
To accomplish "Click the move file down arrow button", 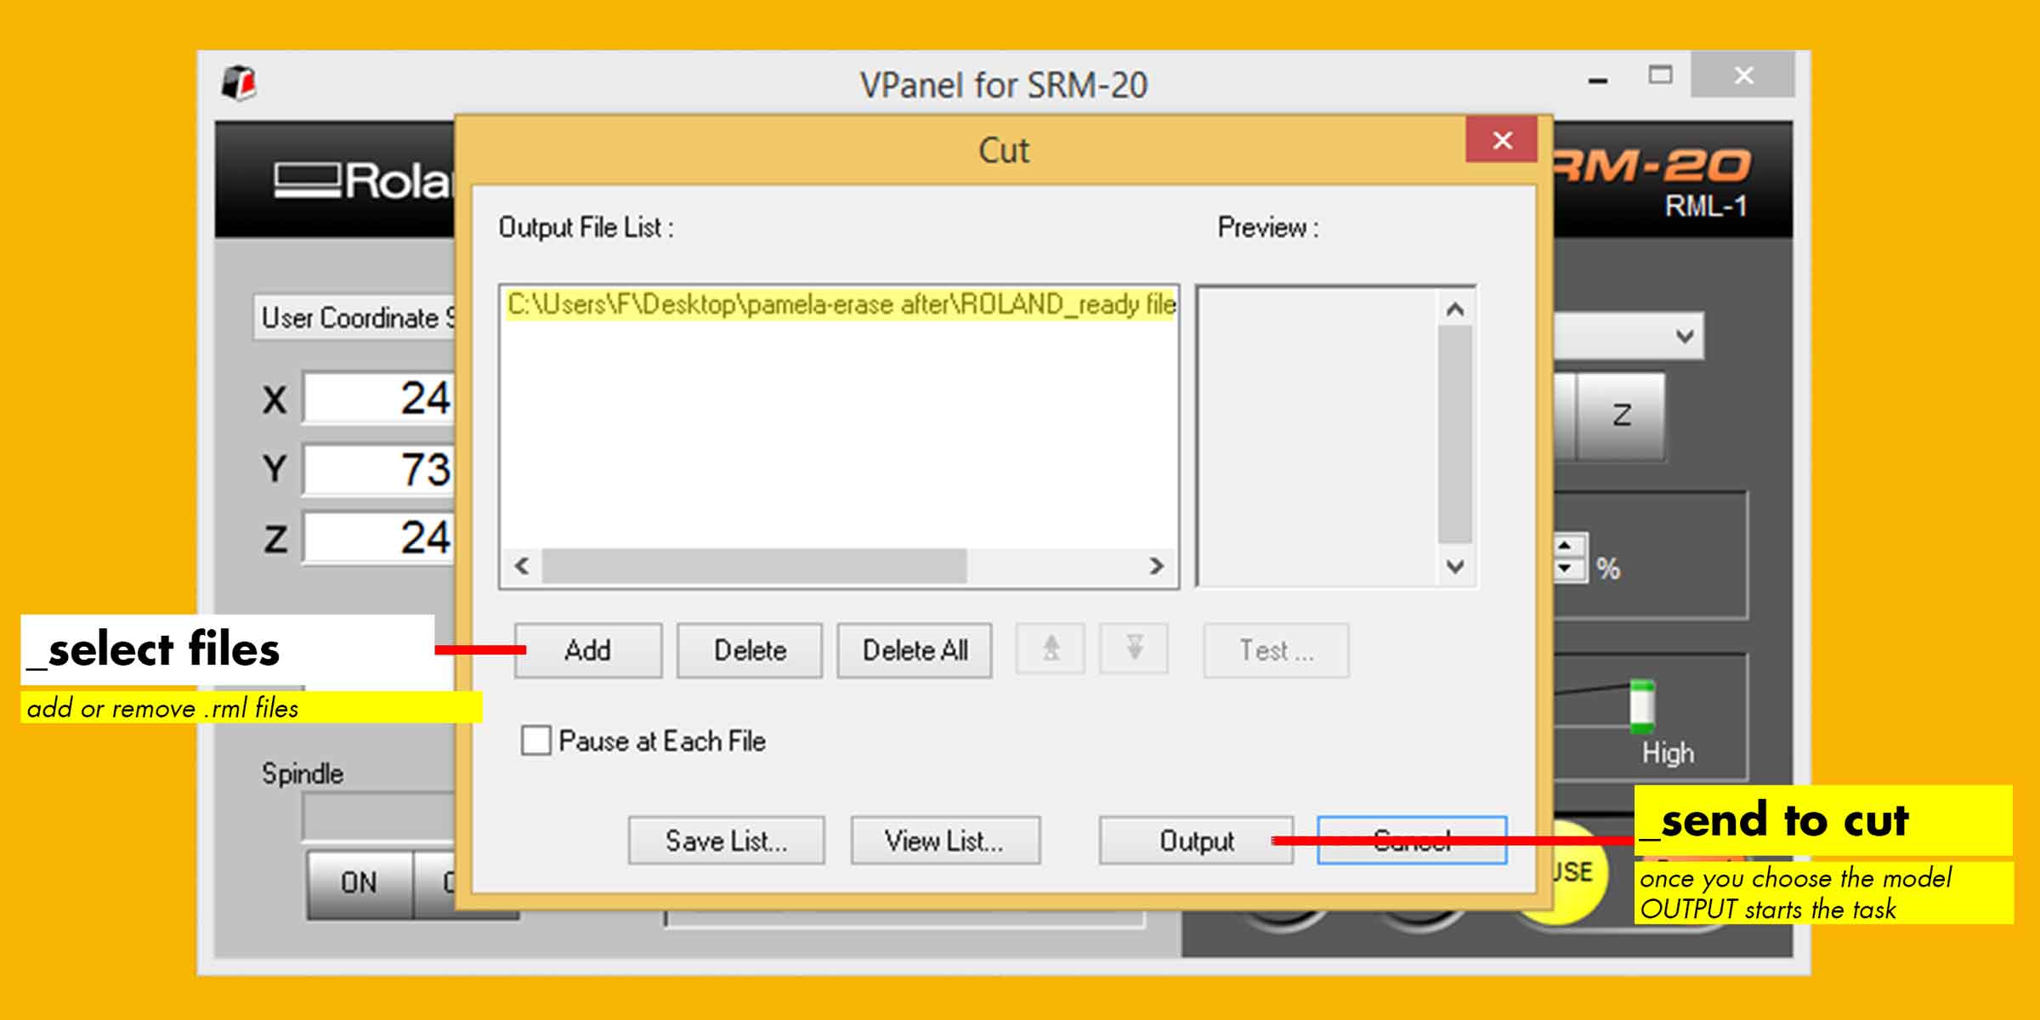I will (1134, 649).
